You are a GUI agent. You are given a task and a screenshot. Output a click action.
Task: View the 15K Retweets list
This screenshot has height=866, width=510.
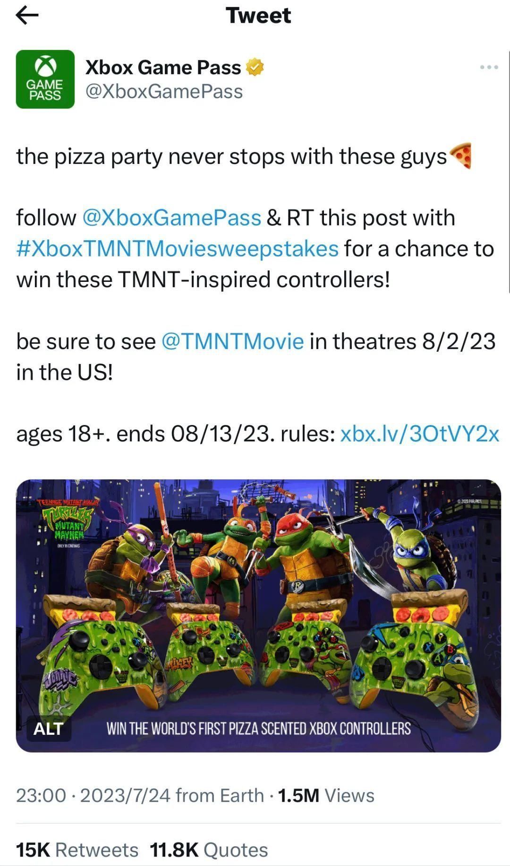77,850
